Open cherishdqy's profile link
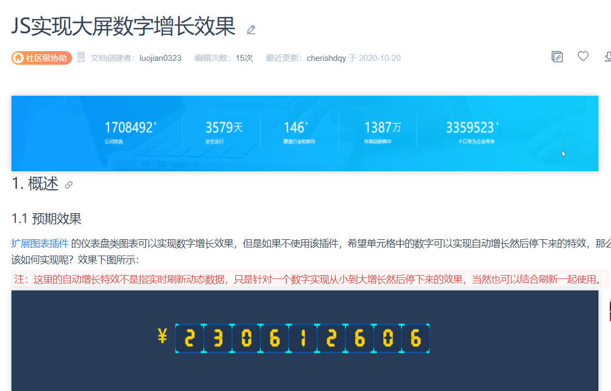The height and width of the screenshot is (391, 611). [x=326, y=58]
